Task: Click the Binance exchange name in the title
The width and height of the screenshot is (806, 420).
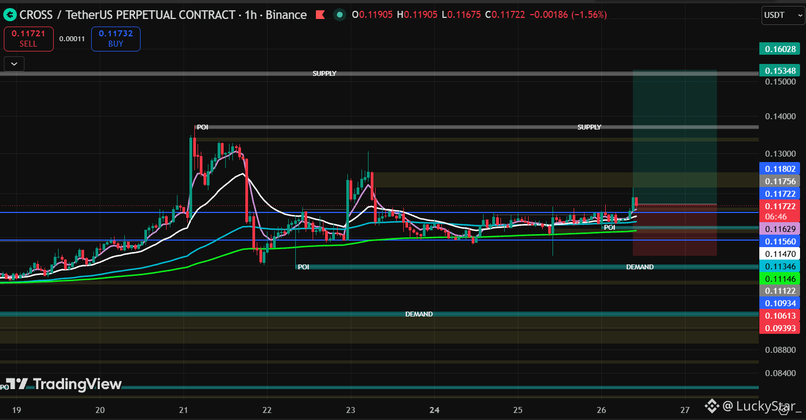Action: (x=287, y=15)
